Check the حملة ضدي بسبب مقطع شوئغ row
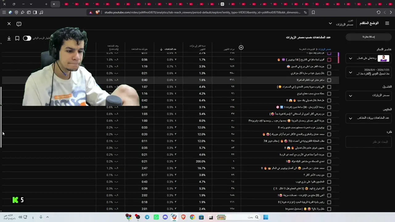395x222 pixels. [329, 94]
